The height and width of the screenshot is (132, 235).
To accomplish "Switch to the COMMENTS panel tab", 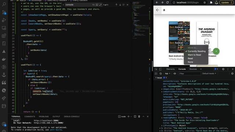I will pos(29,117).
